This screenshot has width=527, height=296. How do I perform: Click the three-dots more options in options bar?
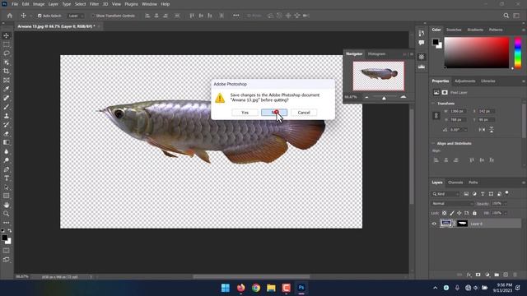(x=236, y=16)
